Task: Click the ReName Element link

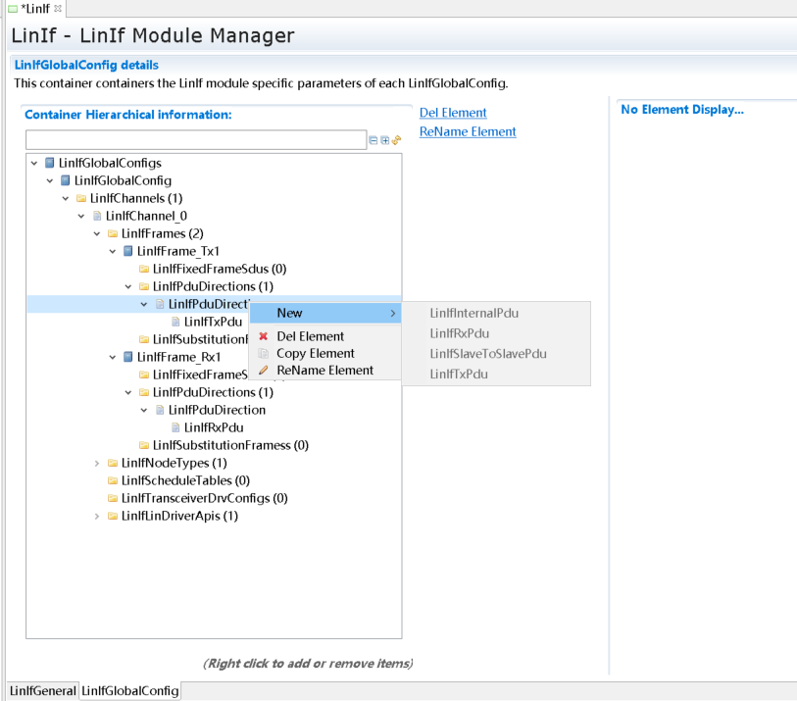Action: click(467, 131)
